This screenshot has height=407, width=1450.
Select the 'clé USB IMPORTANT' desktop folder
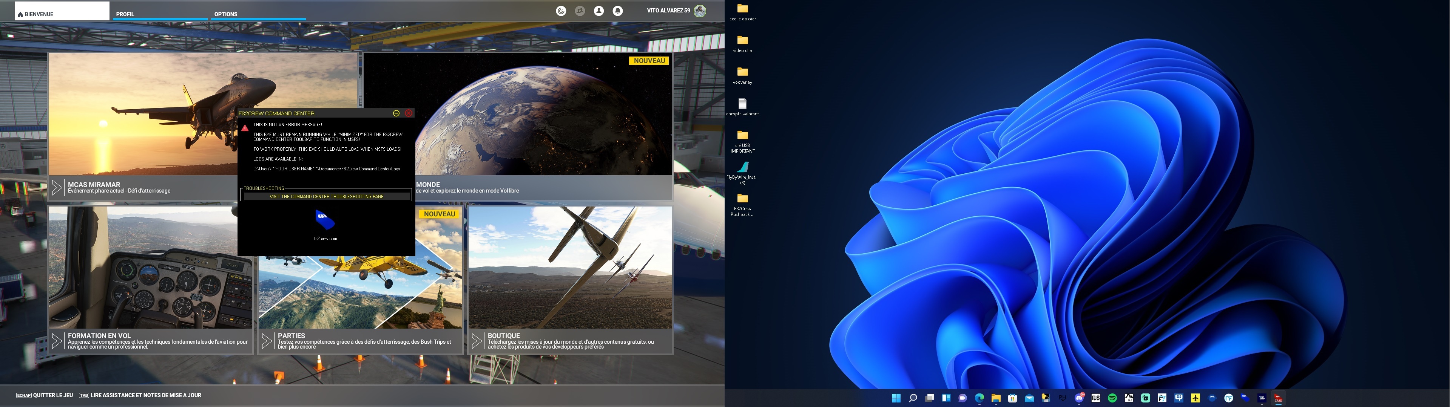[x=742, y=141]
